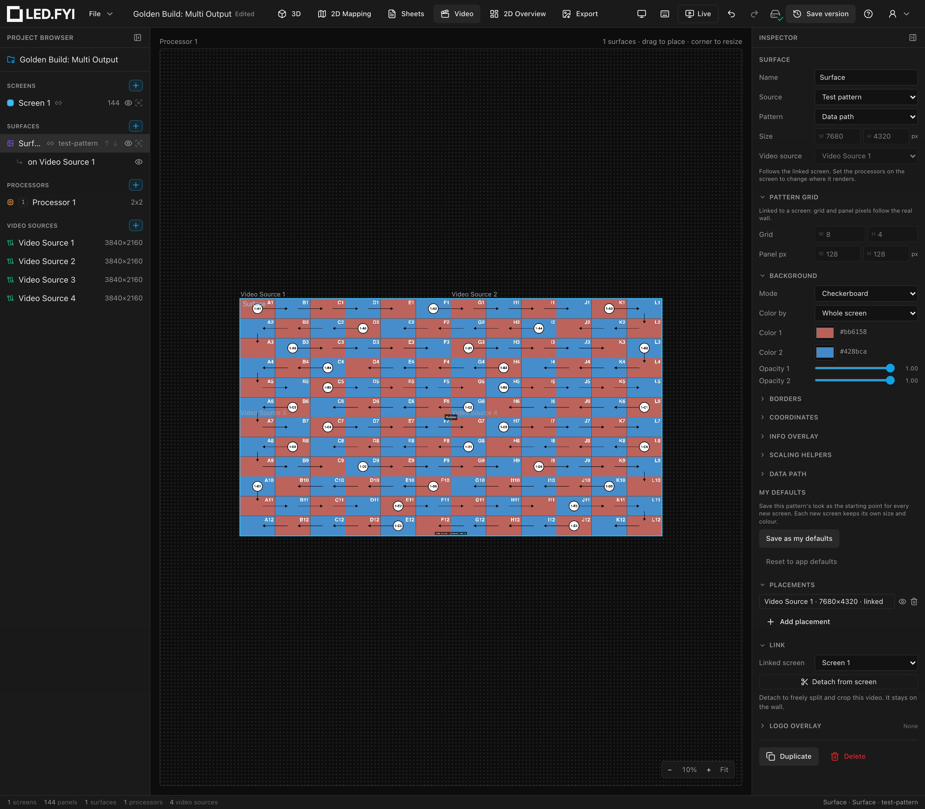Zoom in with the plus icon
The height and width of the screenshot is (809, 925).
(x=709, y=770)
